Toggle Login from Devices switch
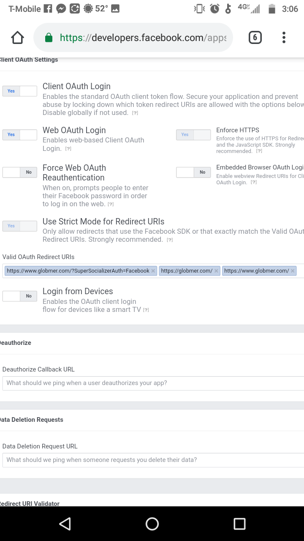The image size is (304, 541). [20, 296]
